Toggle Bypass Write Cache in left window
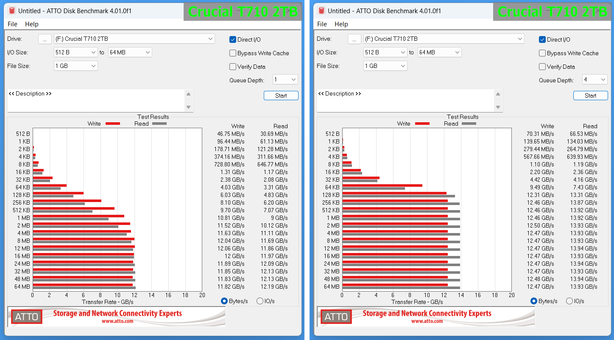Screen dimensions: 614x340 pos(232,53)
